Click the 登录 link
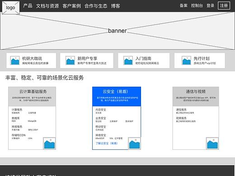Image resolution: width=235 pixels, height=176 pixels. click(x=210, y=5)
